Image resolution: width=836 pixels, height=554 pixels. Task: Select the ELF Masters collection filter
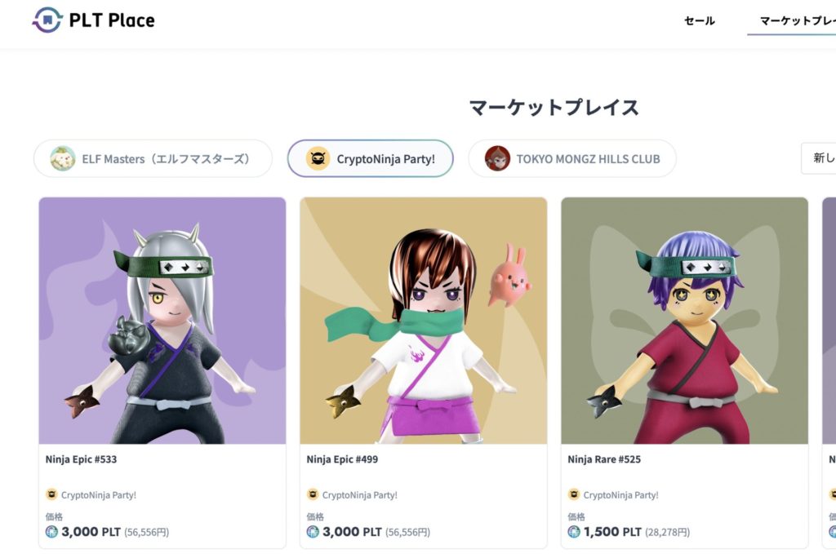pos(153,159)
